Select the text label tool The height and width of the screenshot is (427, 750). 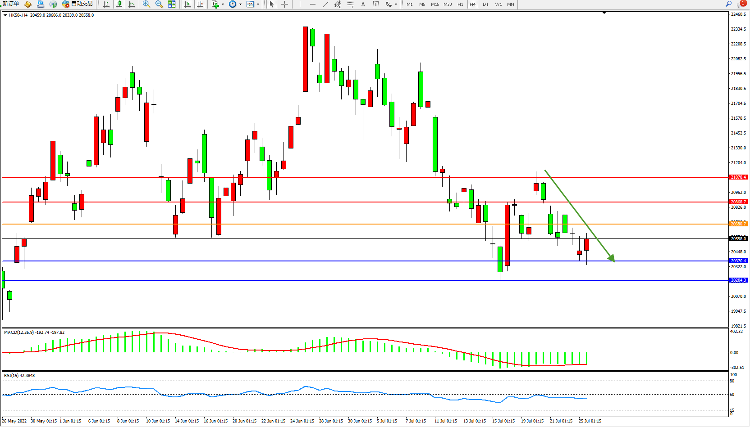[x=363, y=4]
